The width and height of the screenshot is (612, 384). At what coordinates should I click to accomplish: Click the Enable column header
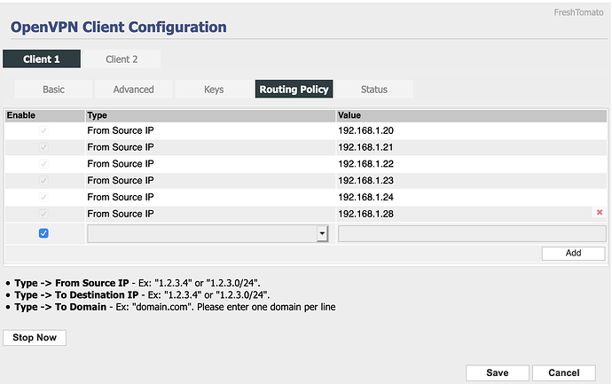(x=20, y=114)
